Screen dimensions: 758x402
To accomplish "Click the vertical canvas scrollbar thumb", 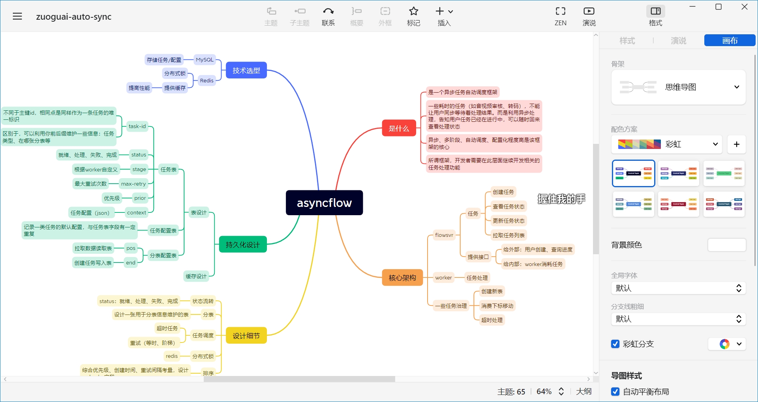I will (596, 199).
